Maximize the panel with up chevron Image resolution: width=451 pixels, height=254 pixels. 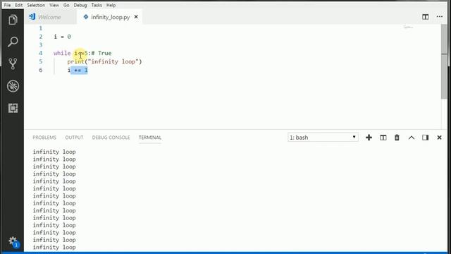412,138
